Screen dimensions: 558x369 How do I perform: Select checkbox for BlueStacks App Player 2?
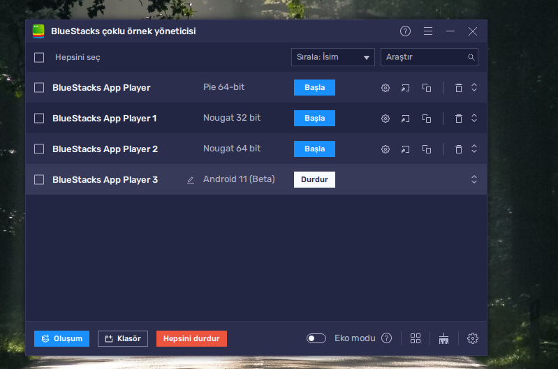click(39, 149)
